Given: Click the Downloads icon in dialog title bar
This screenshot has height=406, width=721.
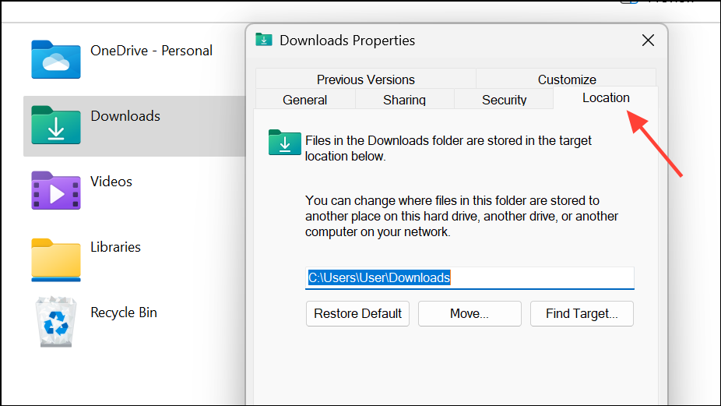Looking at the screenshot, I should point(264,40).
